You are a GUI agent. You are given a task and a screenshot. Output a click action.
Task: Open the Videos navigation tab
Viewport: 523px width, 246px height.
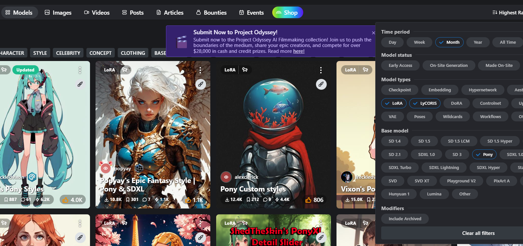[x=97, y=12]
